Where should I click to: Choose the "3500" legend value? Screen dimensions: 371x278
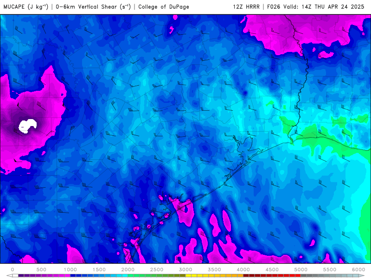pos(214,270)
